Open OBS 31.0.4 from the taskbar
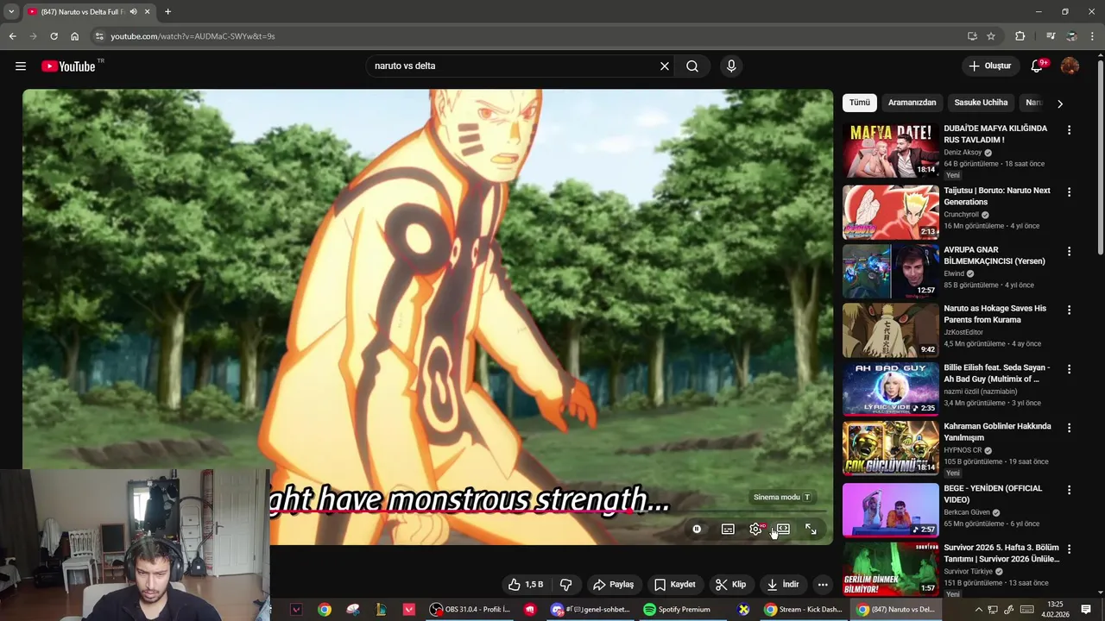The height and width of the screenshot is (621, 1105). coord(471,610)
